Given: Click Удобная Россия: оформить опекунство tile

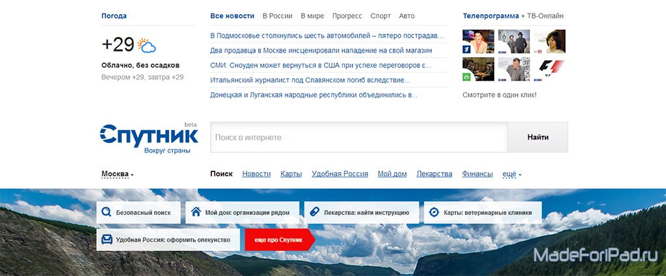Looking at the screenshot, I should (x=168, y=240).
